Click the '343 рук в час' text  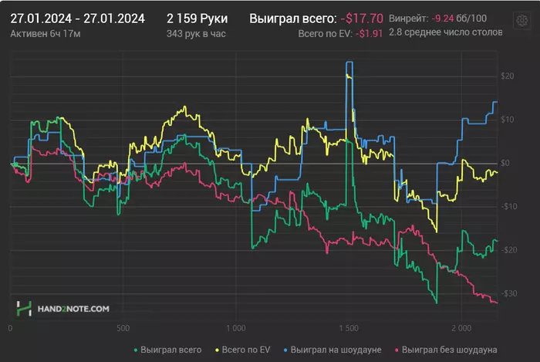click(196, 34)
